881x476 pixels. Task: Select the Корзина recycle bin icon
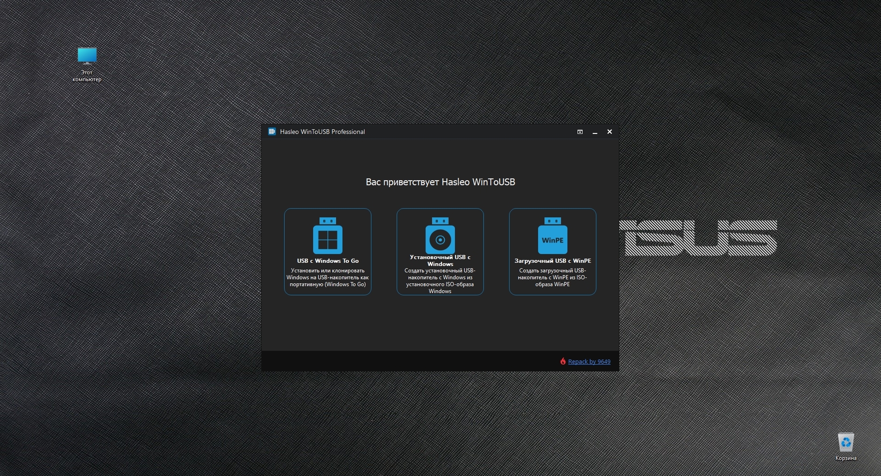(846, 447)
